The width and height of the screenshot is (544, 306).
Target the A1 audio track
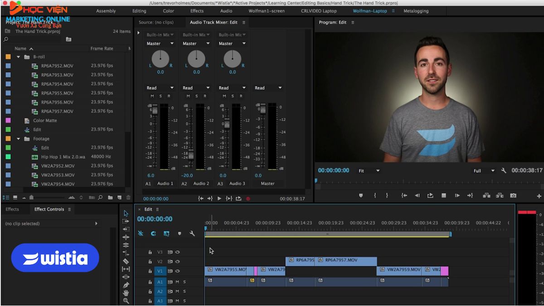coord(160,282)
